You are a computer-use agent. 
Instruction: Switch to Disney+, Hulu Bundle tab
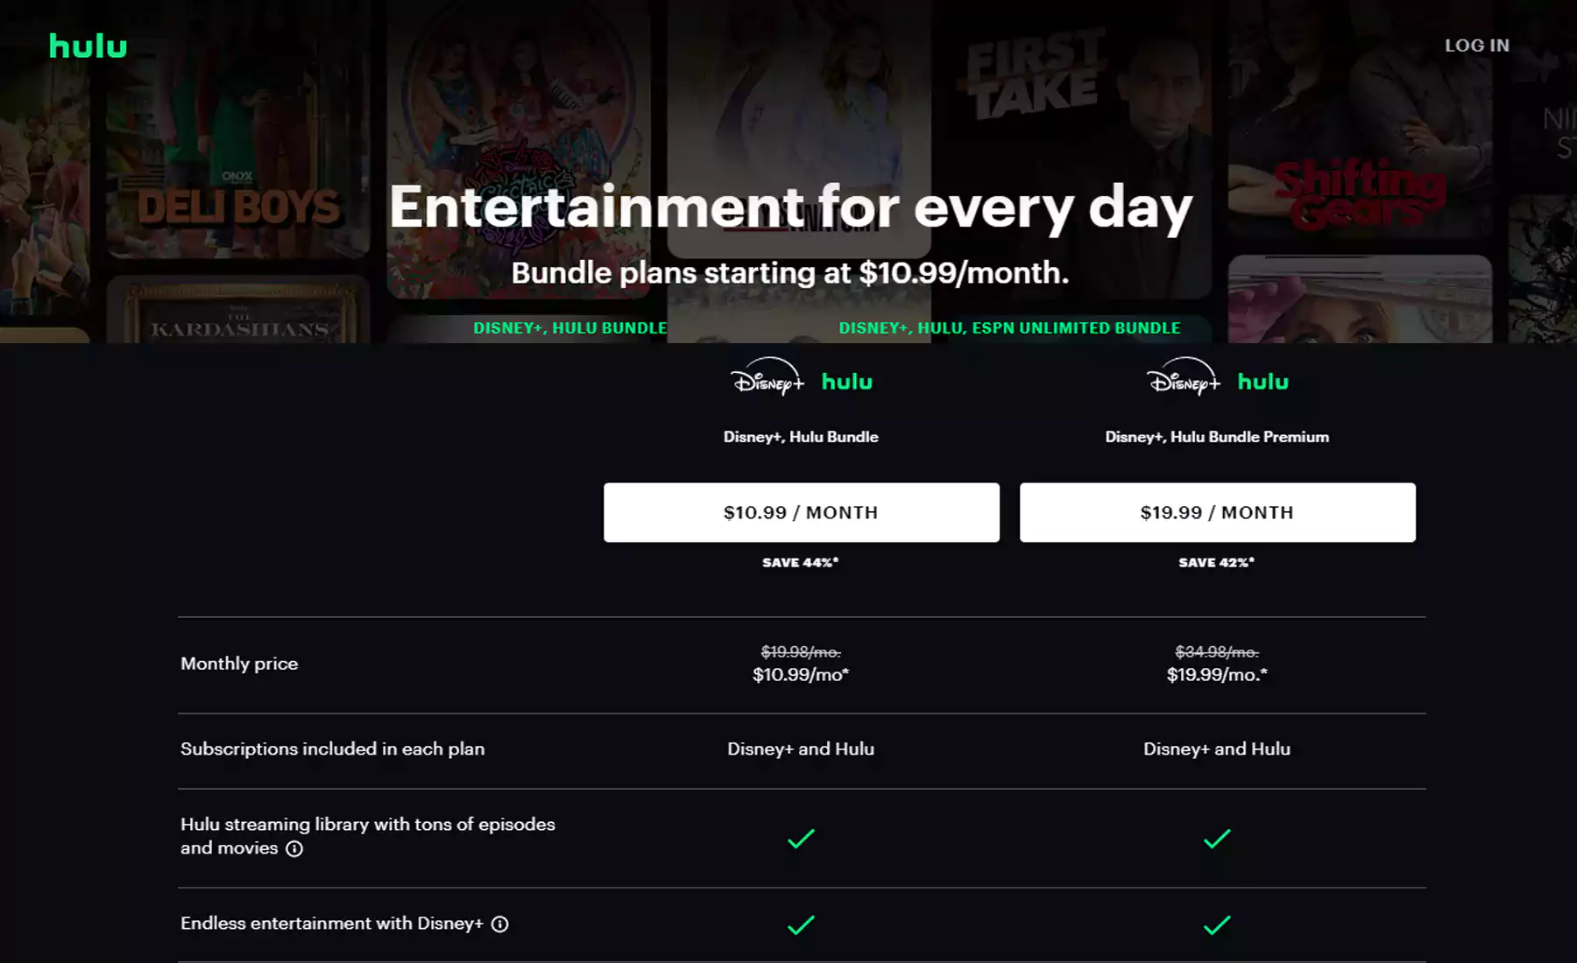tap(569, 328)
